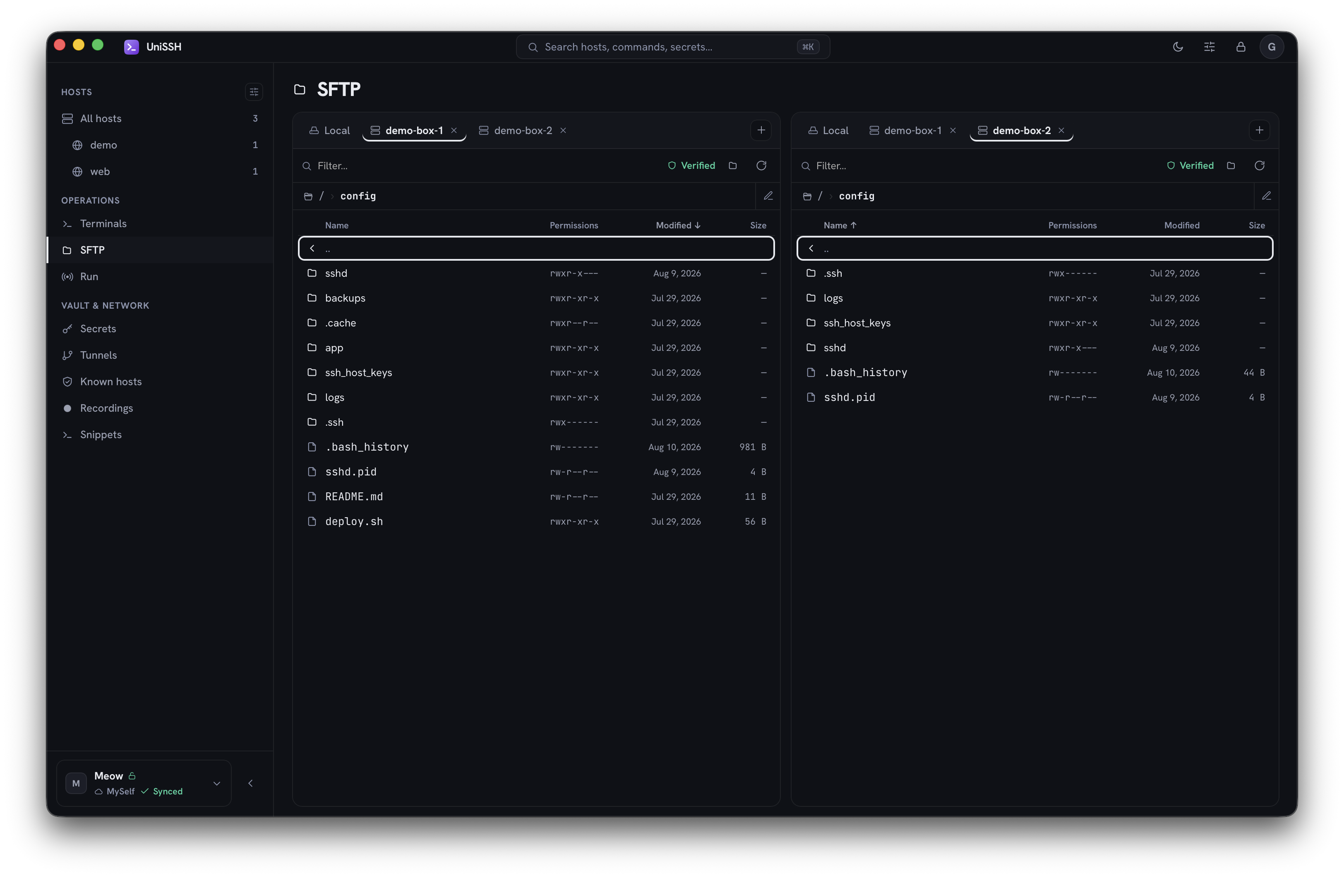Screen dimensions: 1344x878
Task: Open settings sliders icon in title bar
Action: tap(1209, 47)
